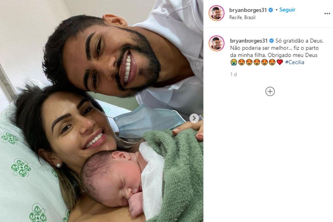Click the crying face emoji in the caption

coord(233,62)
